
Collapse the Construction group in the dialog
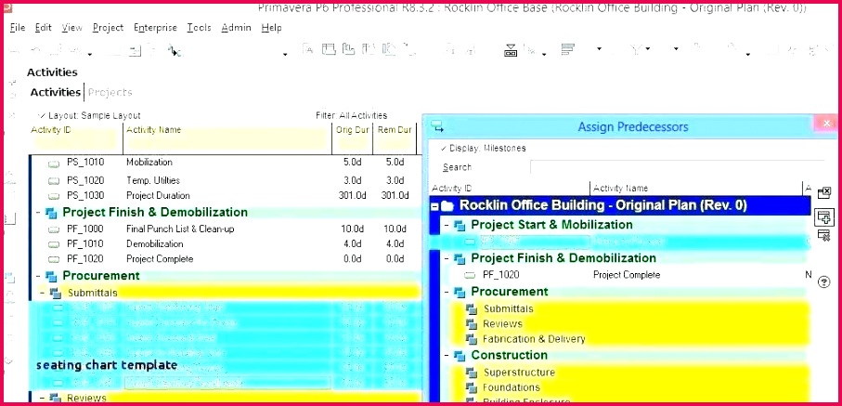click(x=447, y=355)
